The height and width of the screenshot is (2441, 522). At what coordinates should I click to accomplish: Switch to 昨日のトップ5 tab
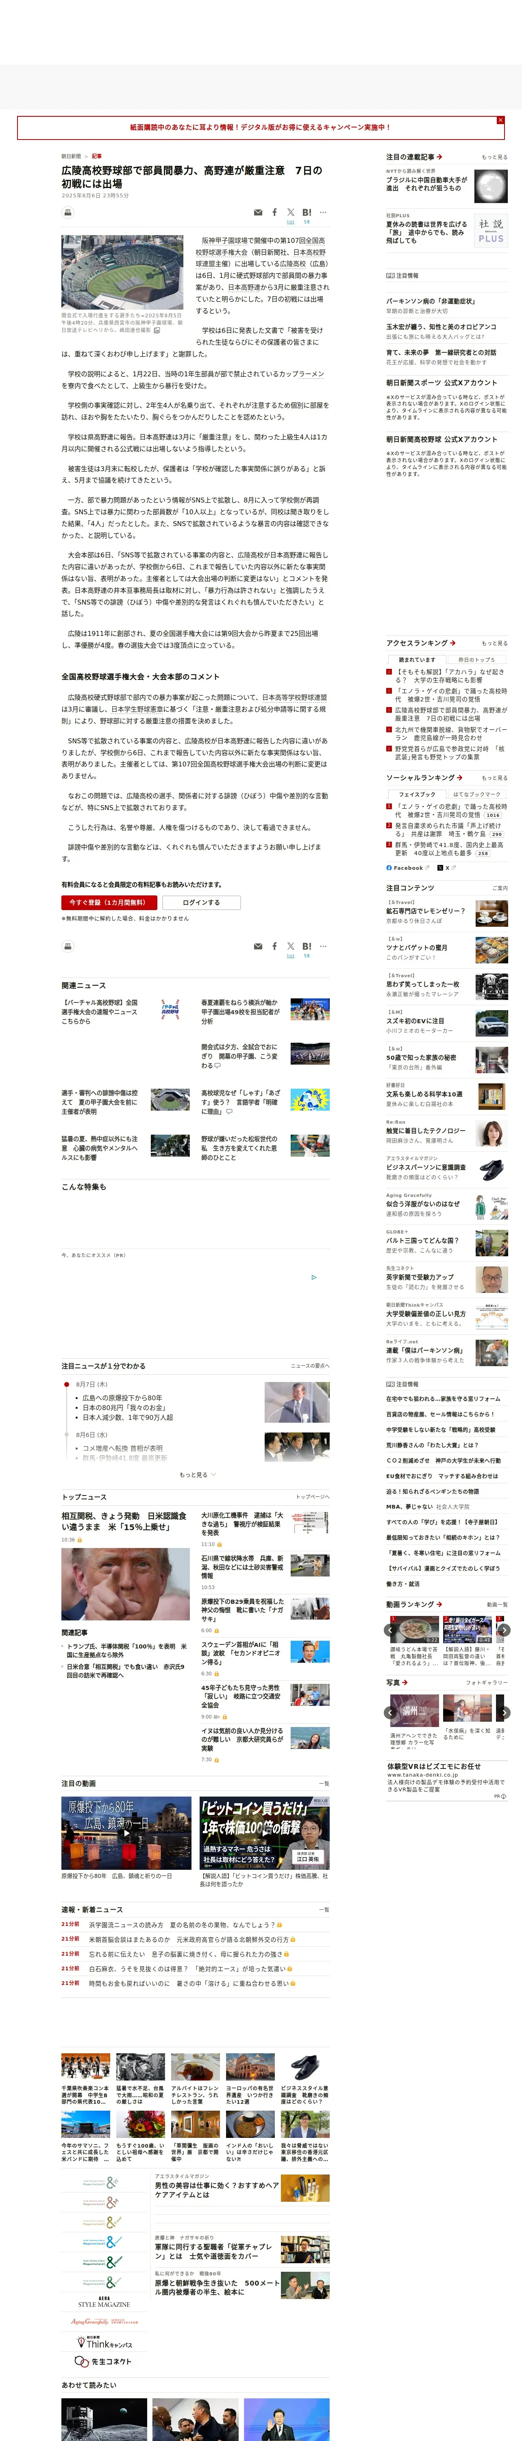click(x=476, y=659)
